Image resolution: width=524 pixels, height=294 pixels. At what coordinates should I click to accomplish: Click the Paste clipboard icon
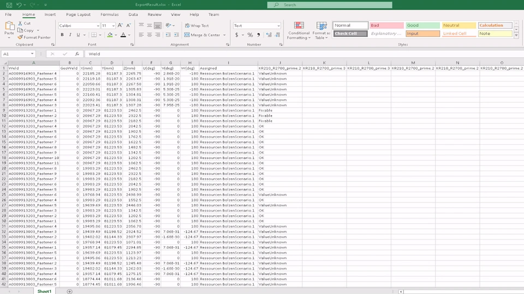9,26
